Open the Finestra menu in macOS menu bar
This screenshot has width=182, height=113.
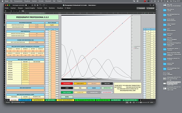pyautogui.click(x=60, y=1)
